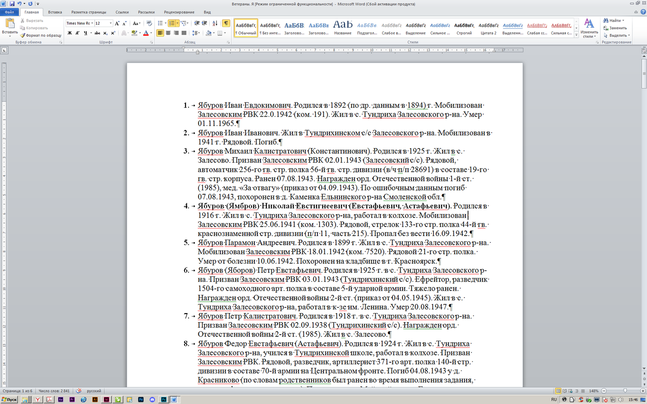Increase font size with grow font icon

(x=117, y=23)
